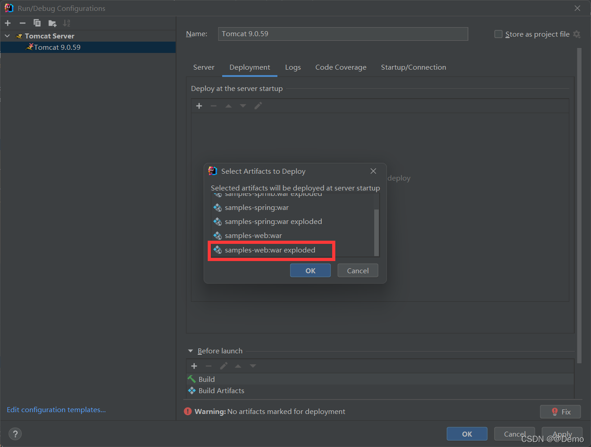The image size is (591, 447).
Task: Click the Fix warning button
Action: point(560,412)
